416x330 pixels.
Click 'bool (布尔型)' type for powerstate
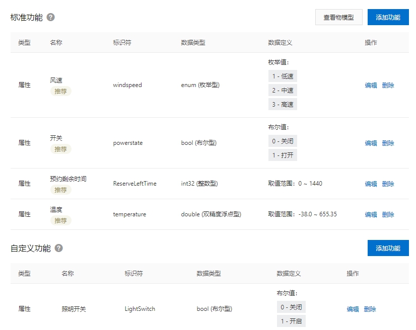coord(199,143)
